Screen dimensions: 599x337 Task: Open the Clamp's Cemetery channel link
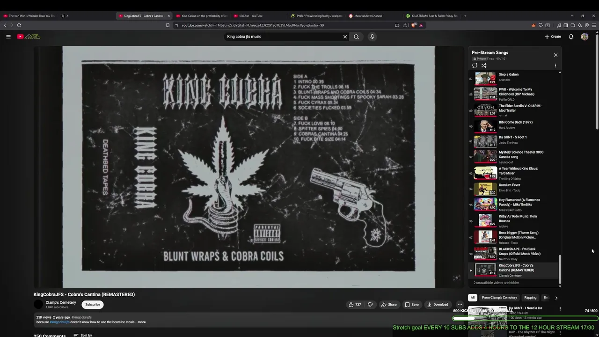61,302
